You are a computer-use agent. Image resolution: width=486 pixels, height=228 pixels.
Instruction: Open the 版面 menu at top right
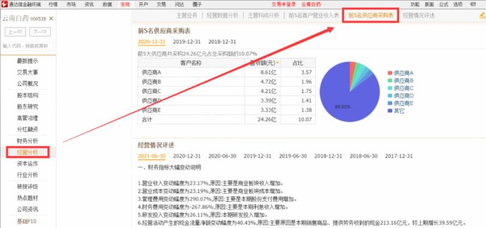(x=430, y=4)
